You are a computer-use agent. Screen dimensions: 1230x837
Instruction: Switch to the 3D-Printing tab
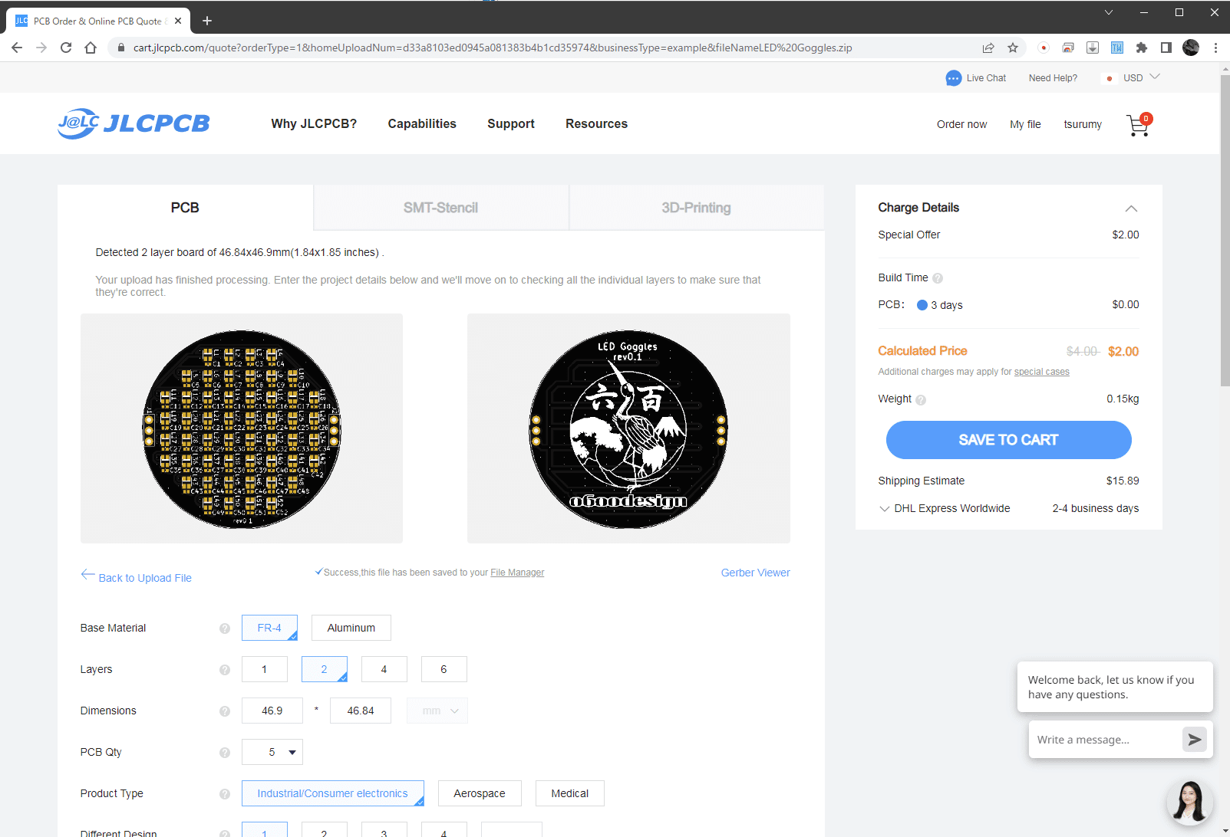(x=697, y=208)
